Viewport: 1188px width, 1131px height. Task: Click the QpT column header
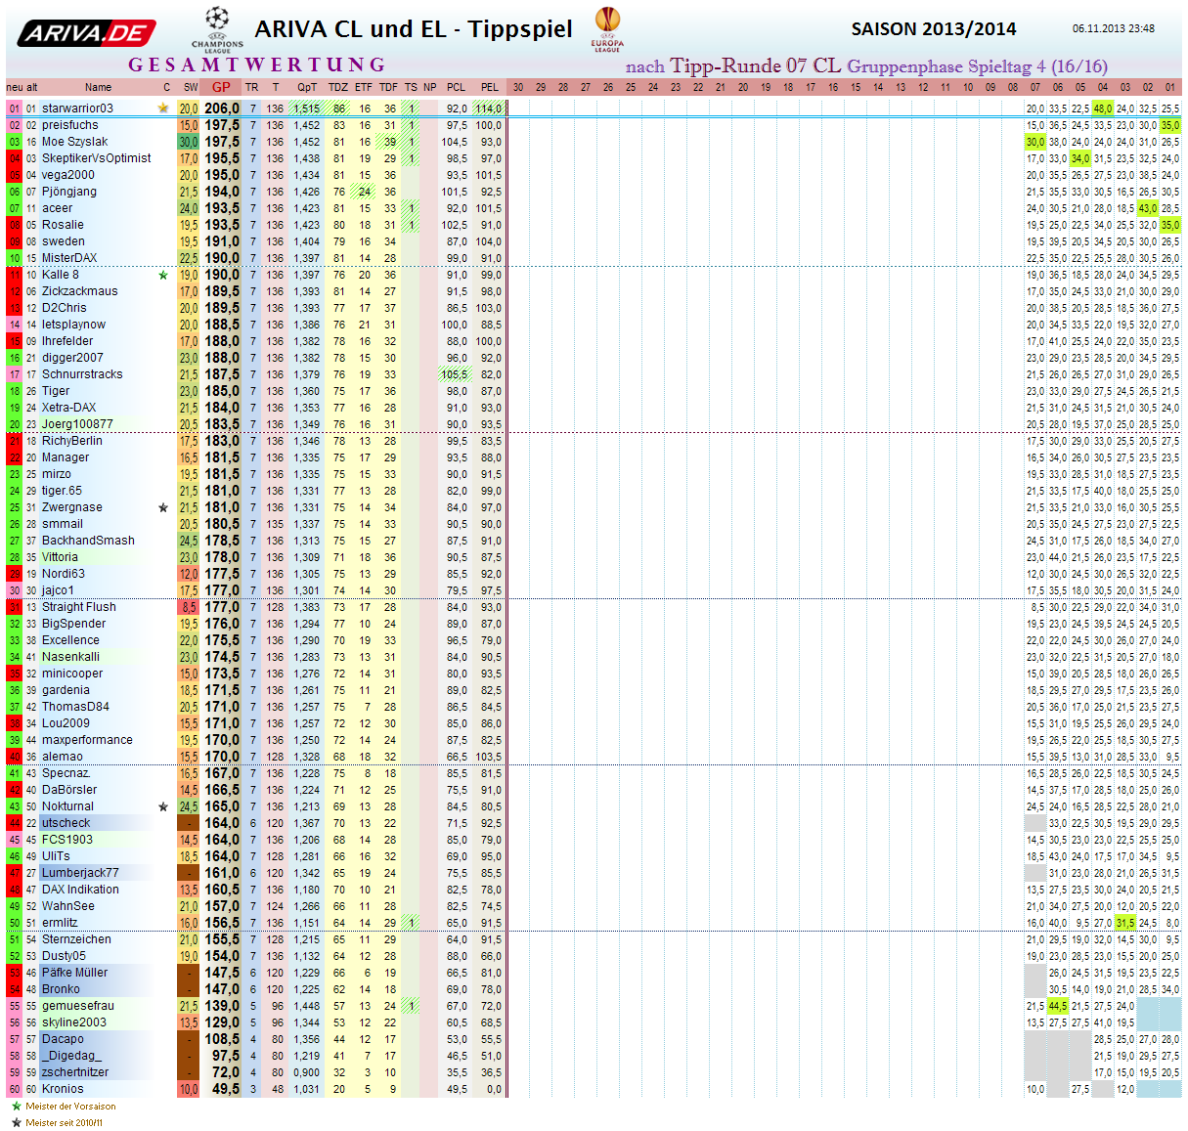pos(307,87)
